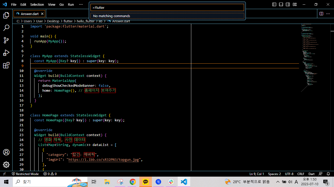
Task: Click Restricted Mode in status bar
Action: (x=25, y=174)
